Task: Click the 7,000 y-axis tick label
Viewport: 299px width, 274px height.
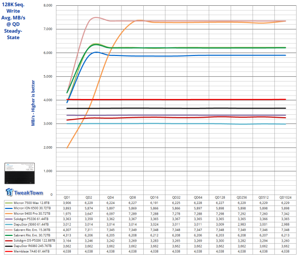Action: [48, 29]
